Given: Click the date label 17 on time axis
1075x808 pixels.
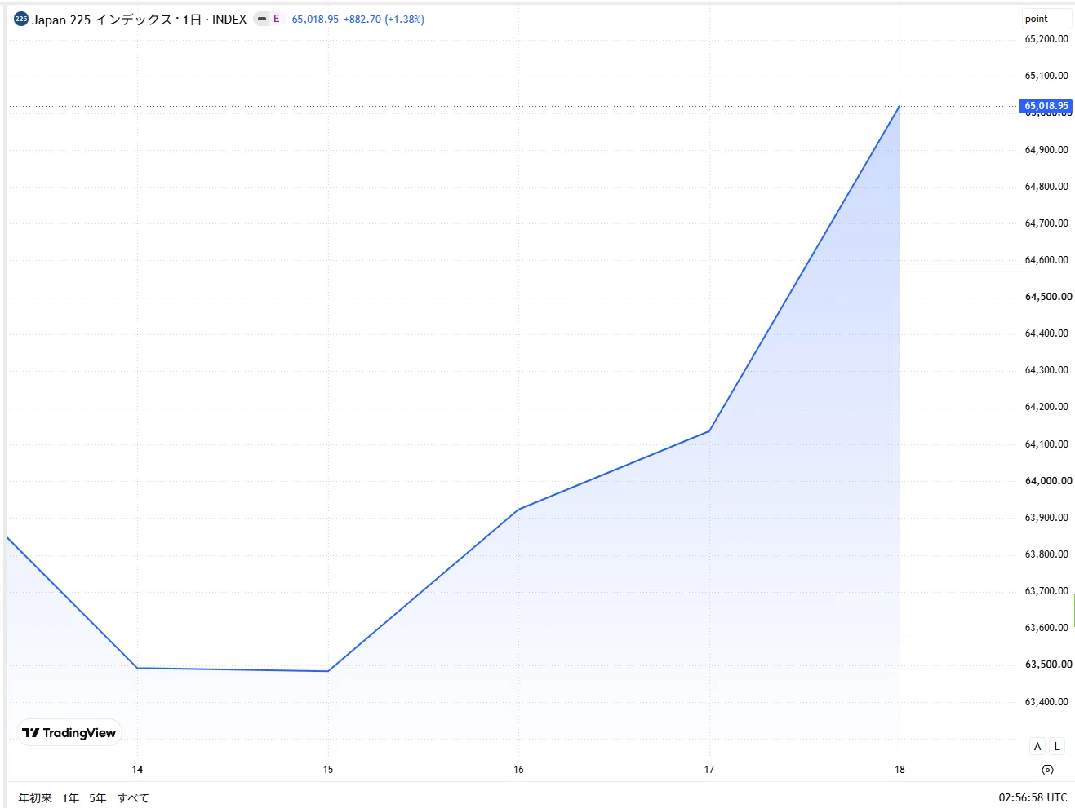Looking at the screenshot, I should tap(709, 770).
